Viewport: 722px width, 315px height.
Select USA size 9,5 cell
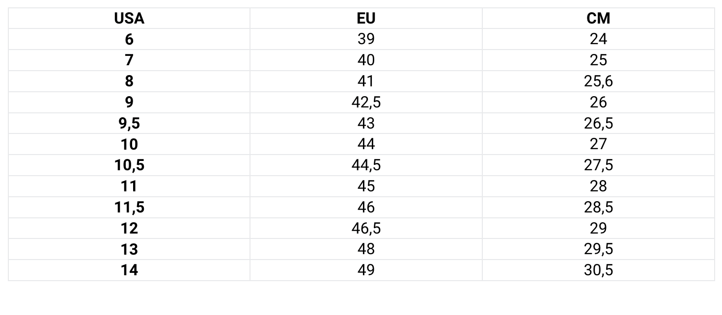(129, 123)
